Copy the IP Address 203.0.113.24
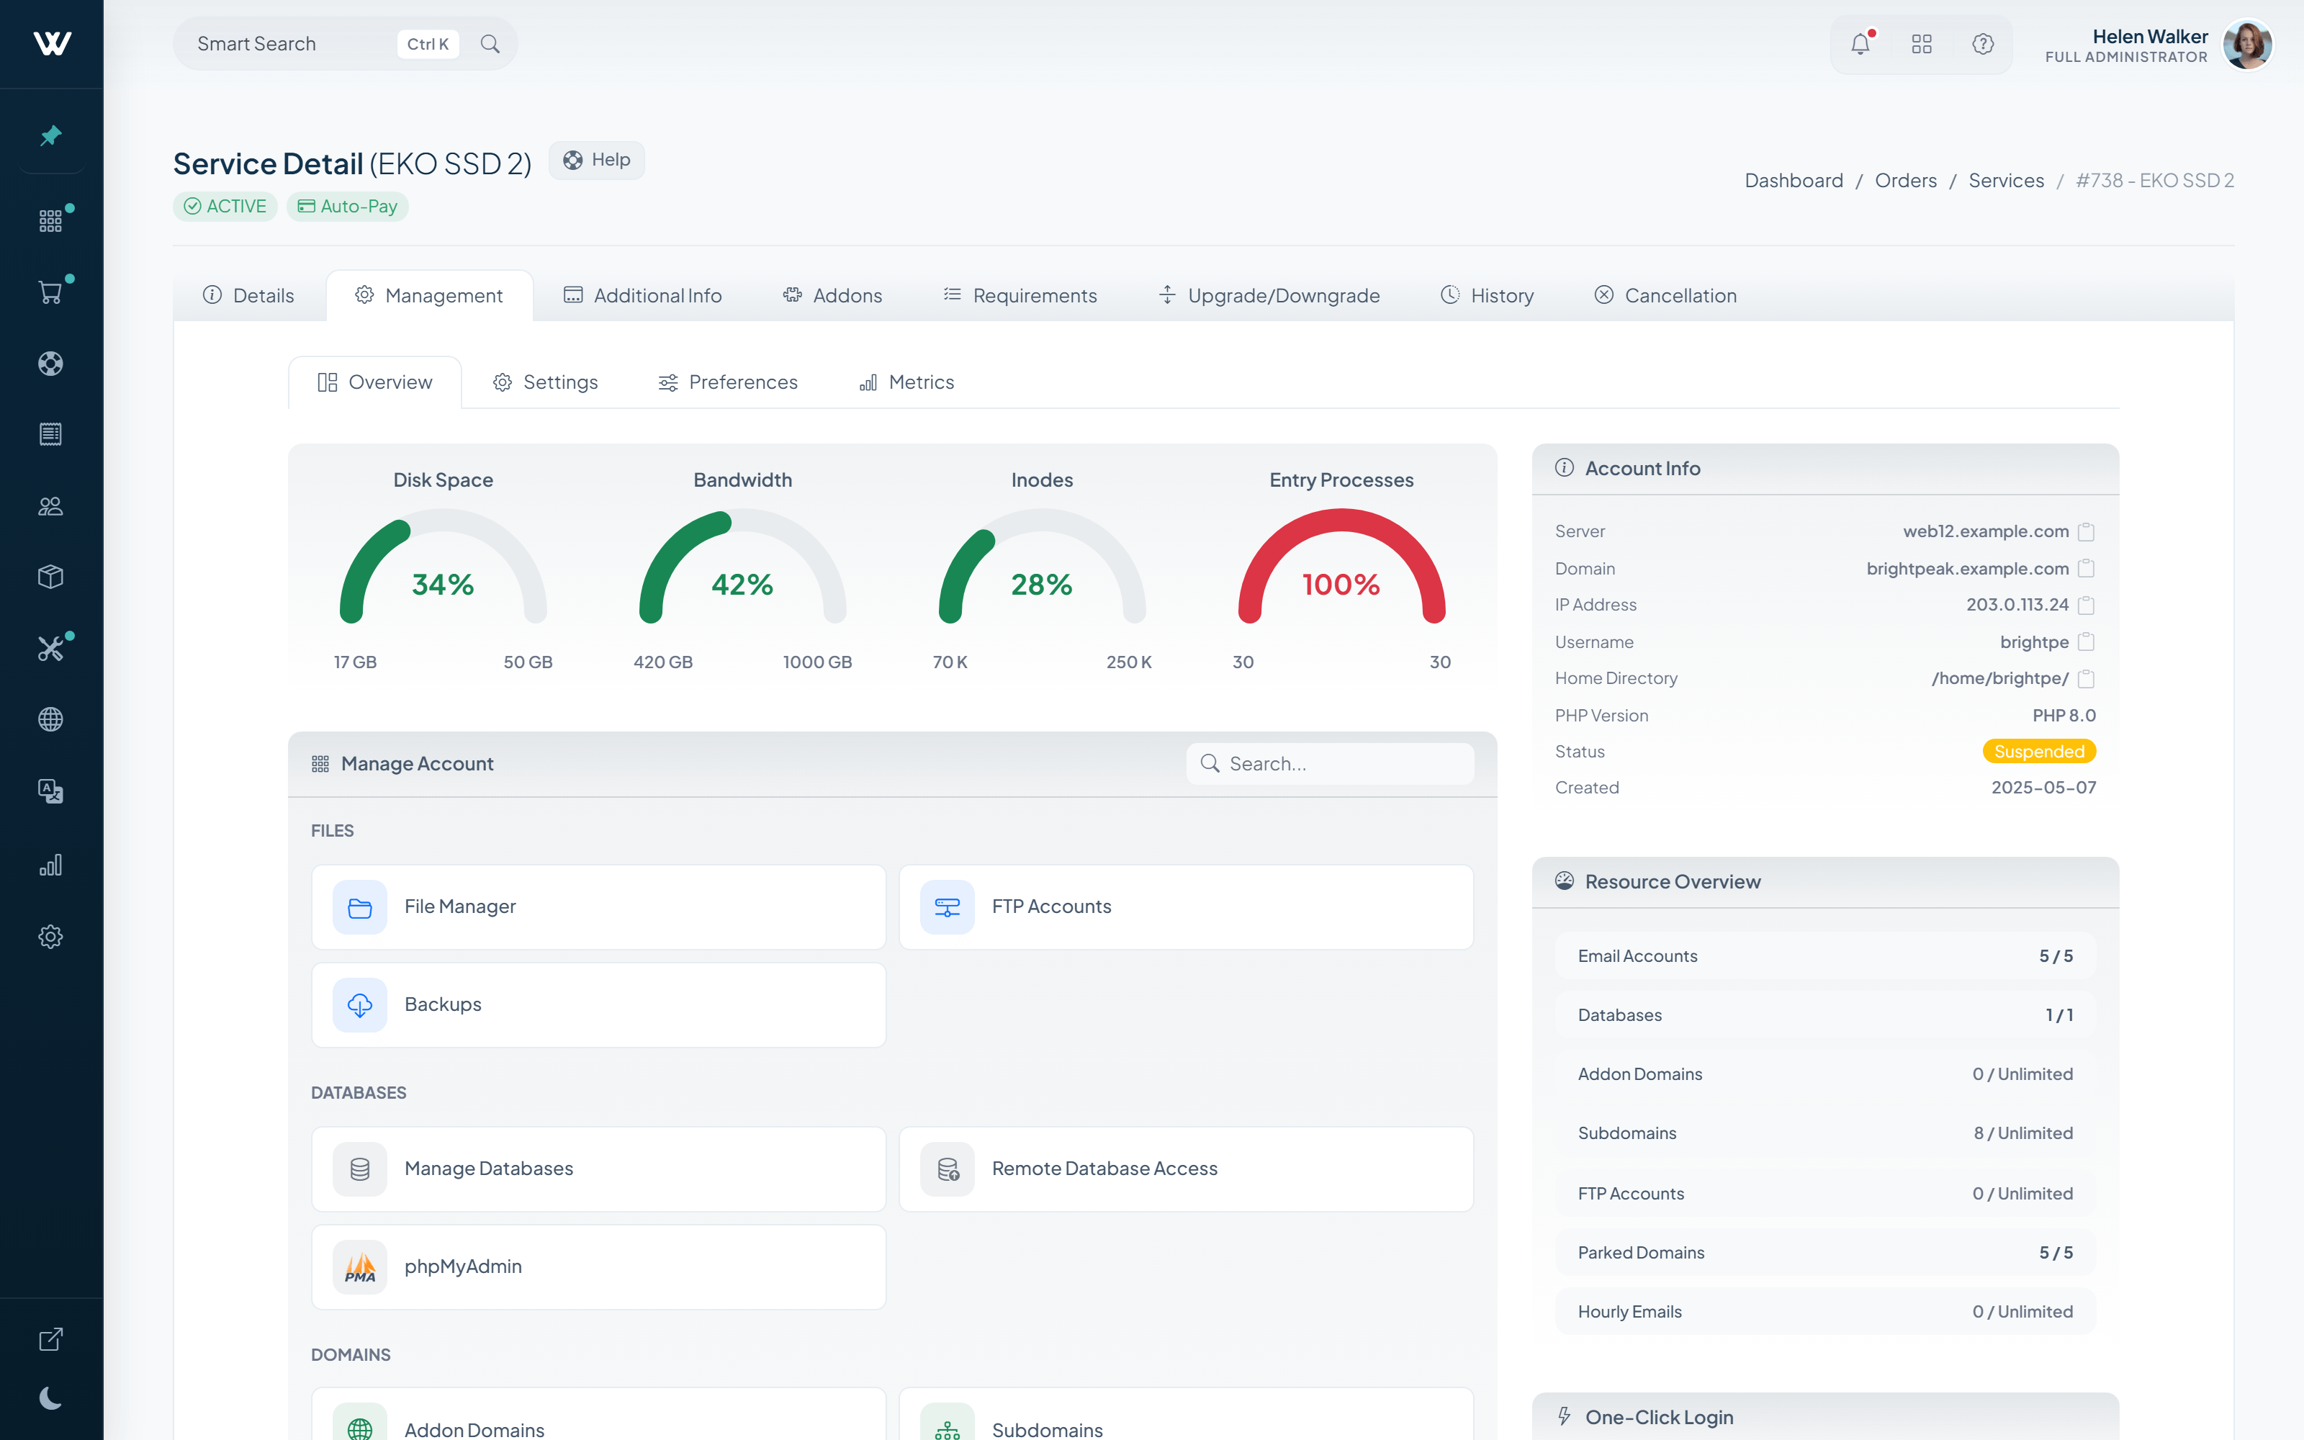The height and width of the screenshot is (1440, 2304). (x=2086, y=605)
